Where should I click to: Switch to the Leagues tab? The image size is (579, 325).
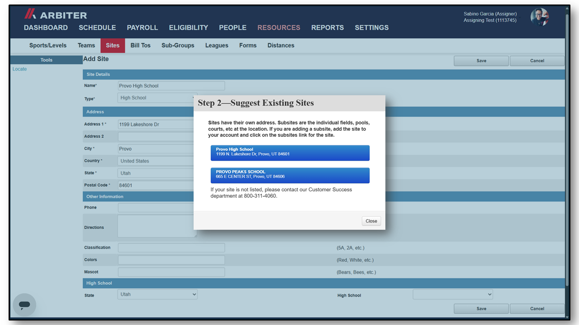click(217, 45)
